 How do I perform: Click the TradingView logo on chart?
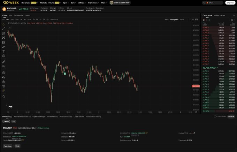10,107
